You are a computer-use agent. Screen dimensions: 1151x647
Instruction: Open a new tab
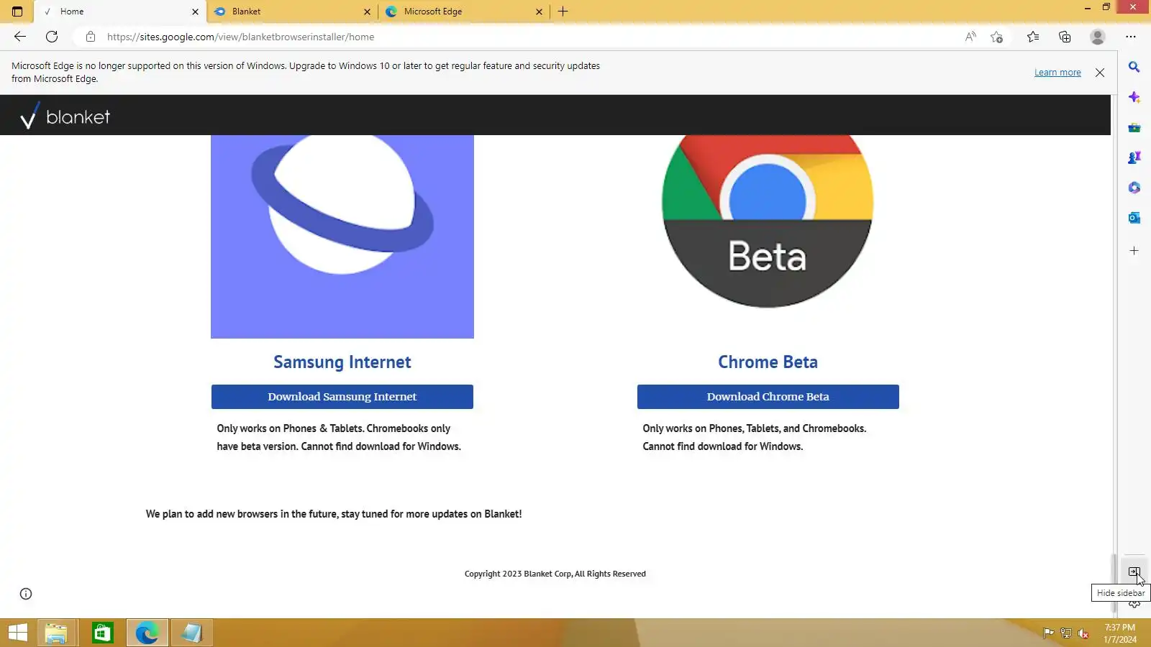click(563, 12)
